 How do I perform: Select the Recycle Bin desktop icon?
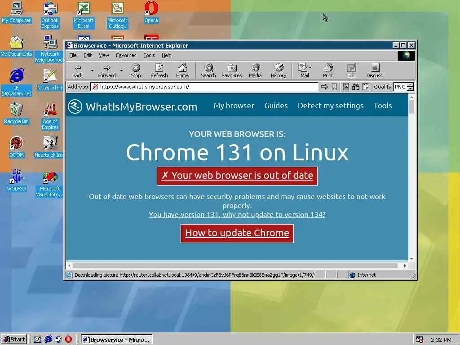16,113
